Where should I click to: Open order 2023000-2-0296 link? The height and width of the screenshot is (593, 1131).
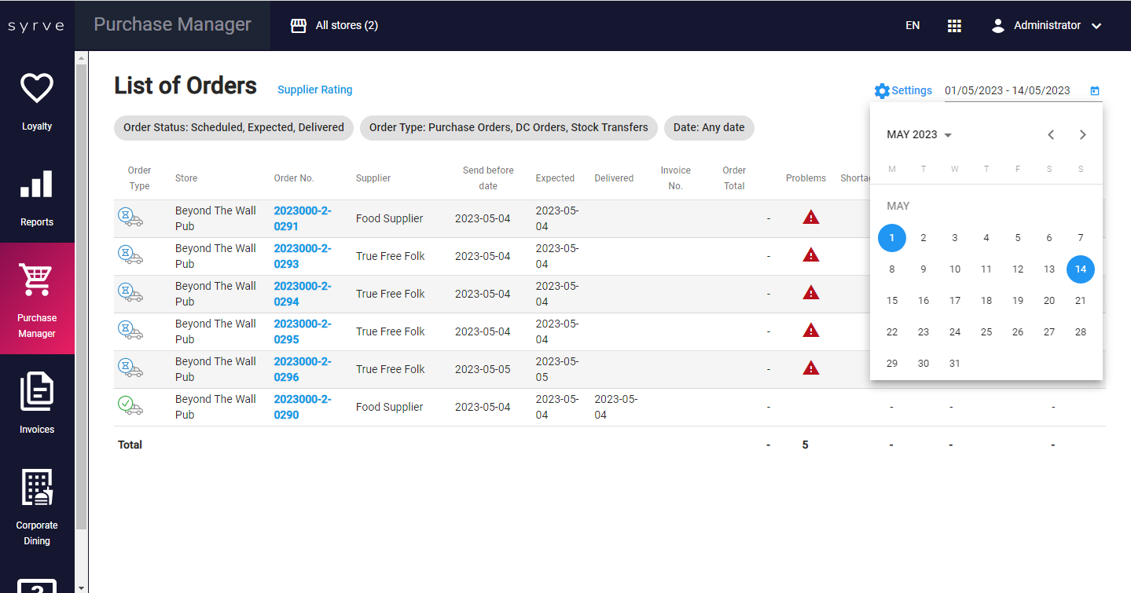pos(303,369)
